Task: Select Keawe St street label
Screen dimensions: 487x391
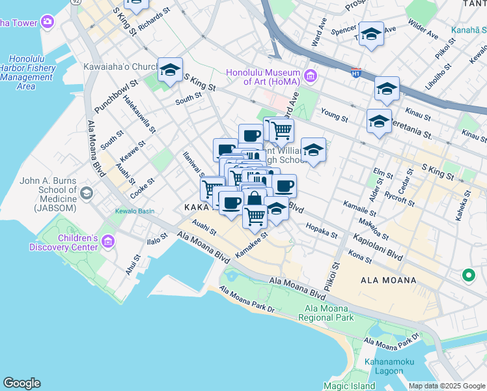Action: pyautogui.click(x=133, y=151)
